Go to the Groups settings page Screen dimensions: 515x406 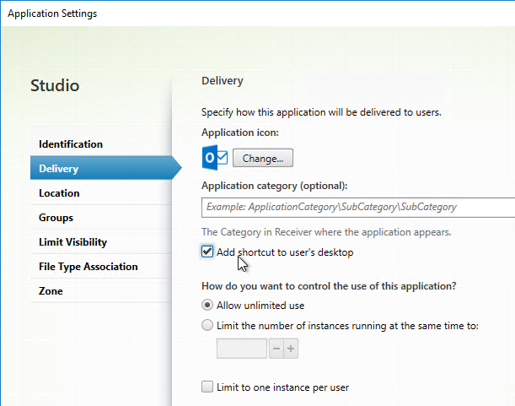pos(56,218)
